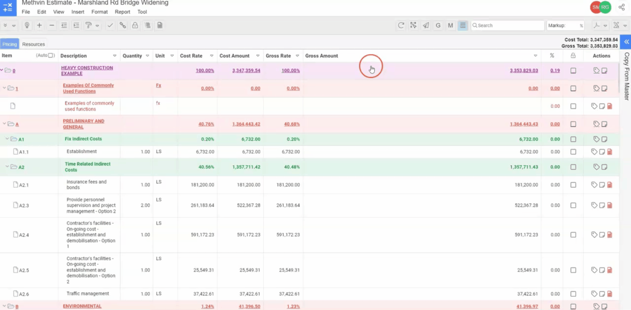Check lock box for Traffic management row
This screenshot has height=310, width=631.
tap(573, 294)
